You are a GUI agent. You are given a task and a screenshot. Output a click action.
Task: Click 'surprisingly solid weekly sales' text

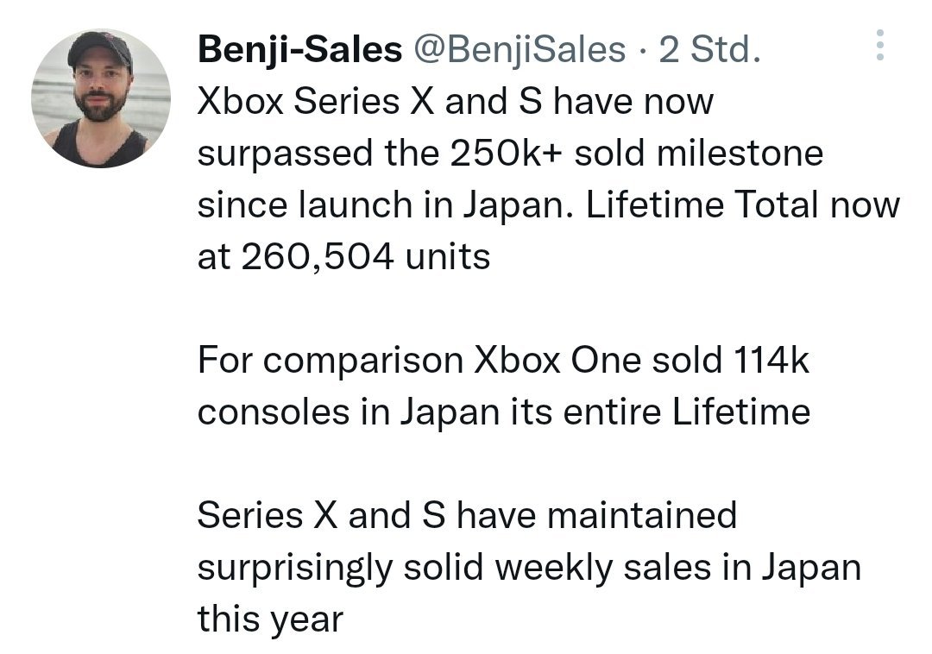(454, 567)
